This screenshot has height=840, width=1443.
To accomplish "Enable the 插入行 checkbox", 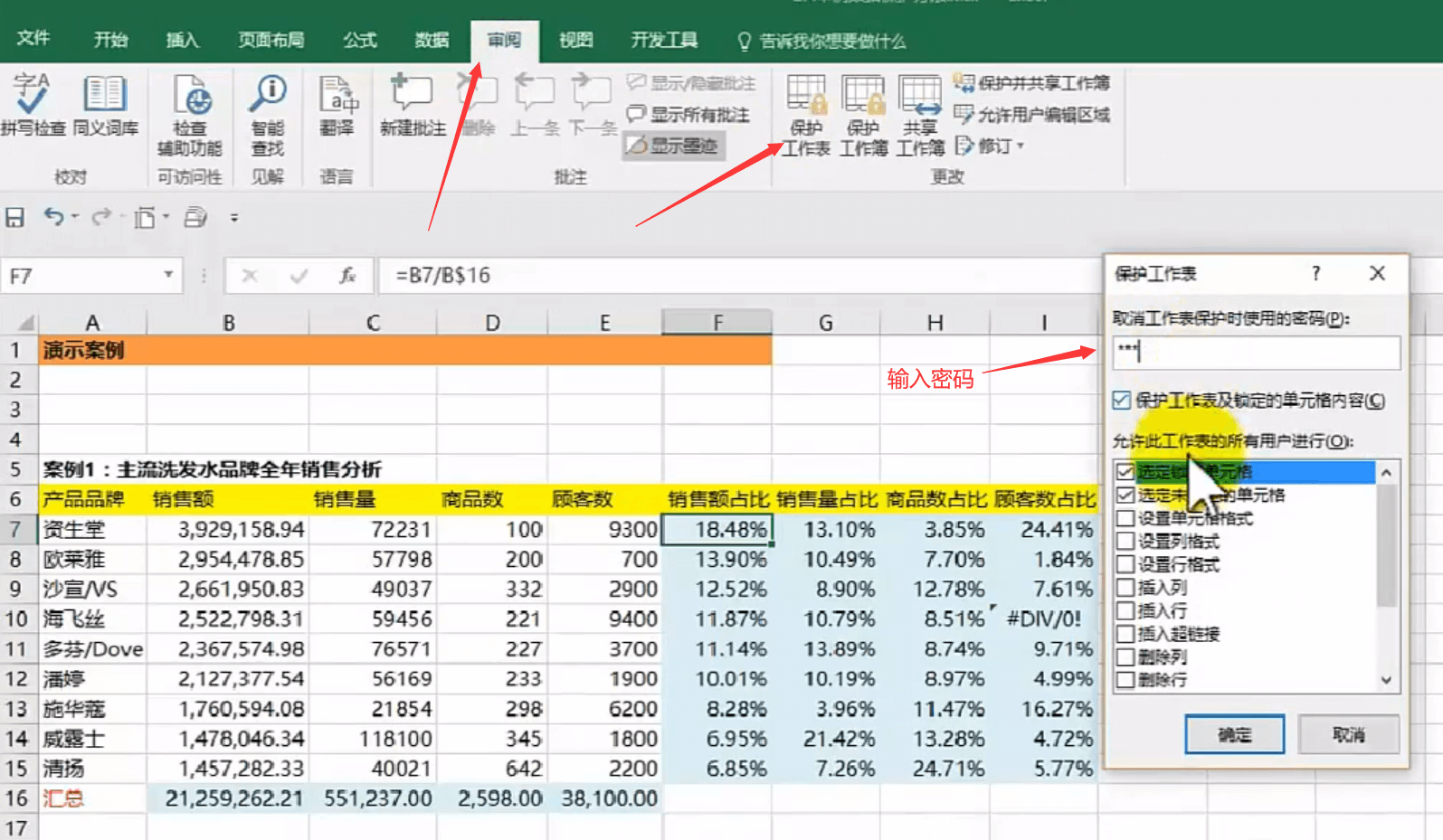I will (x=1125, y=610).
